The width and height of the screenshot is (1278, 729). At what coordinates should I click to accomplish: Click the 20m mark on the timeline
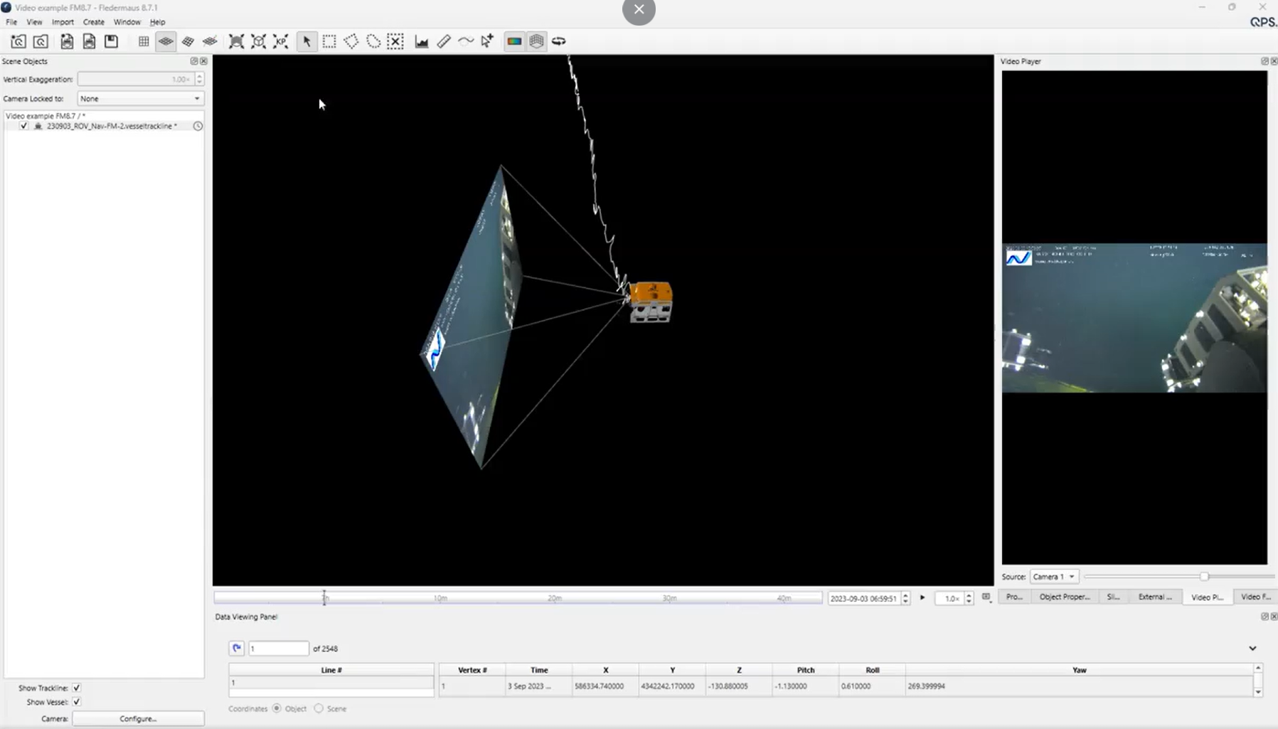(x=555, y=598)
